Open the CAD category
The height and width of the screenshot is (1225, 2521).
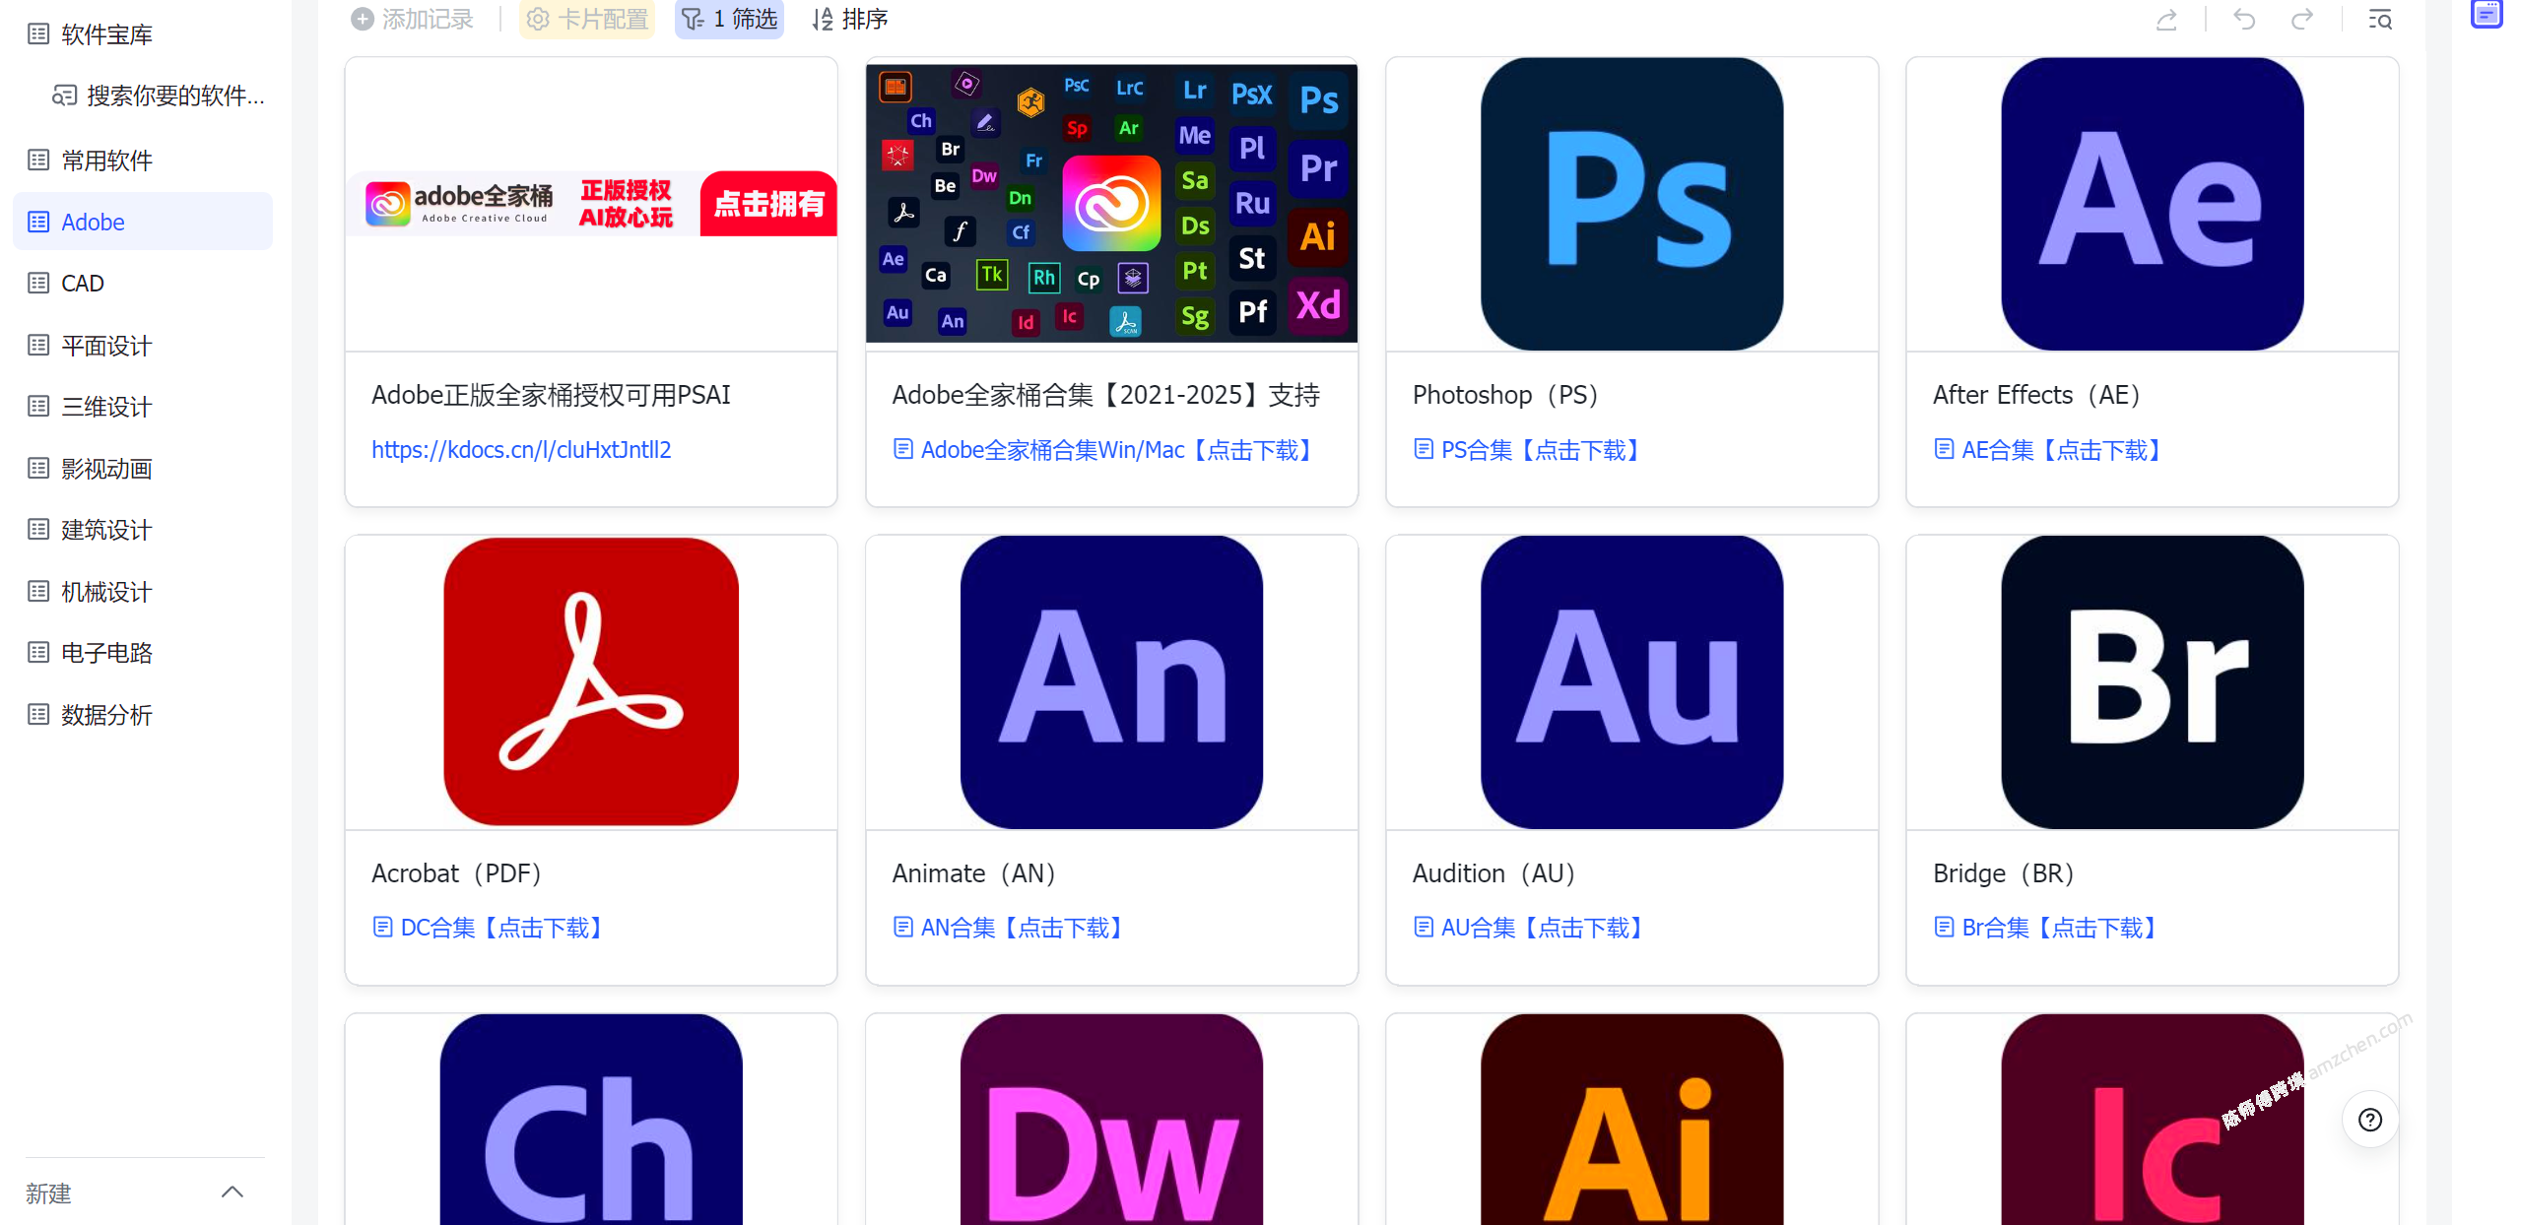(143, 284)
